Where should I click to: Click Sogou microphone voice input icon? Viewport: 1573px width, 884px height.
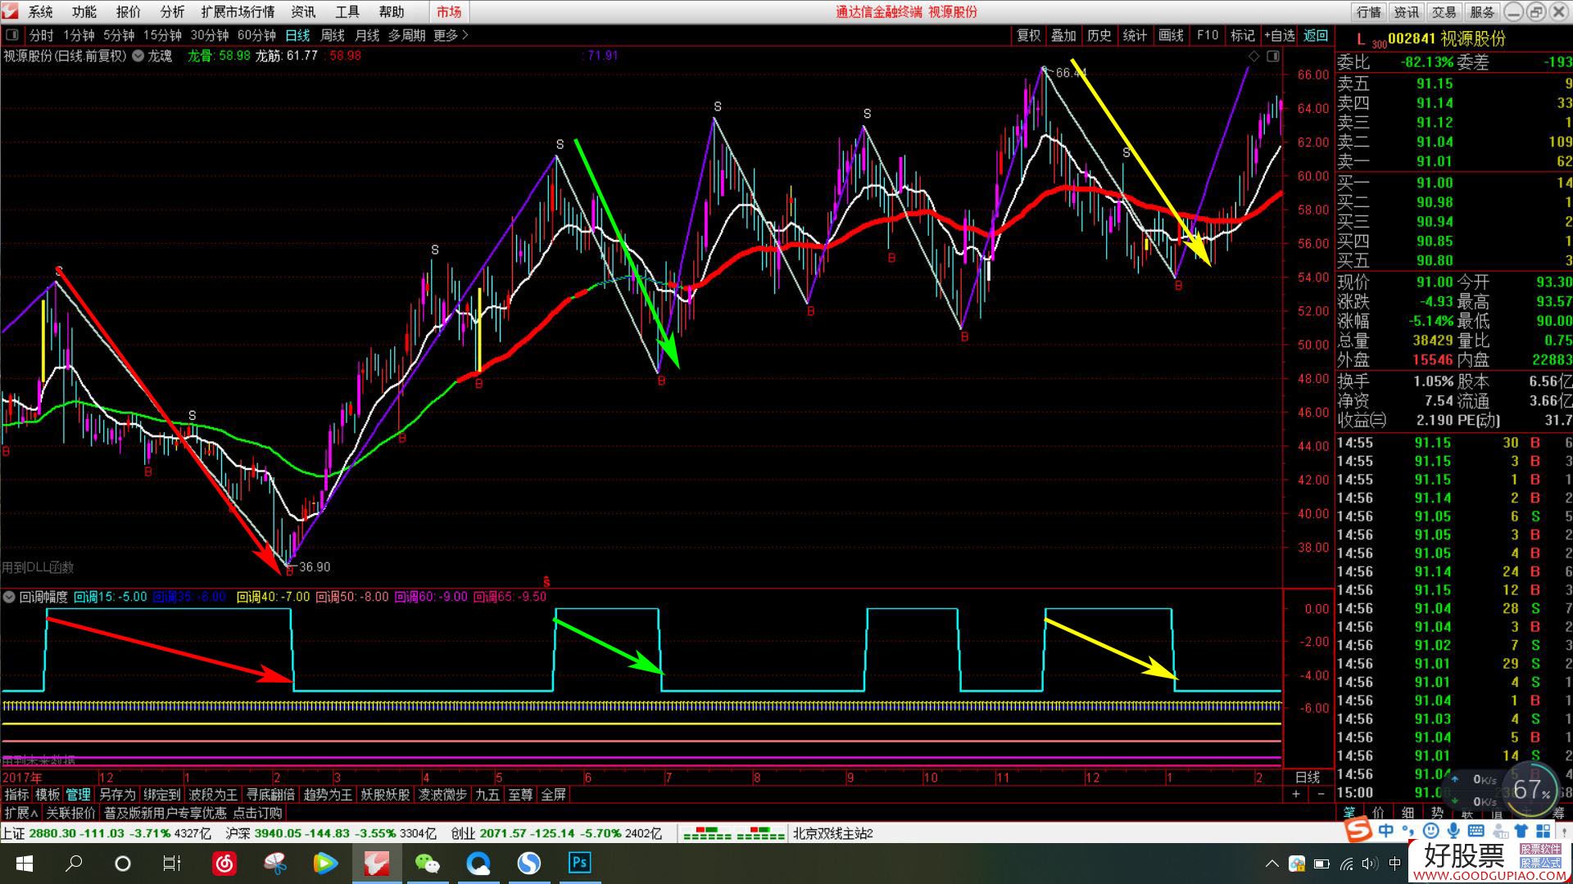click(x=1453, y=831)
